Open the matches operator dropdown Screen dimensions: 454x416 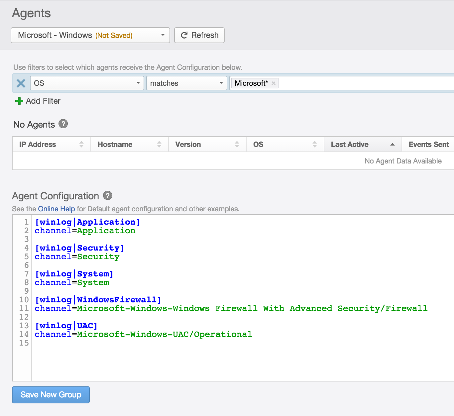[x=186, y=83]
